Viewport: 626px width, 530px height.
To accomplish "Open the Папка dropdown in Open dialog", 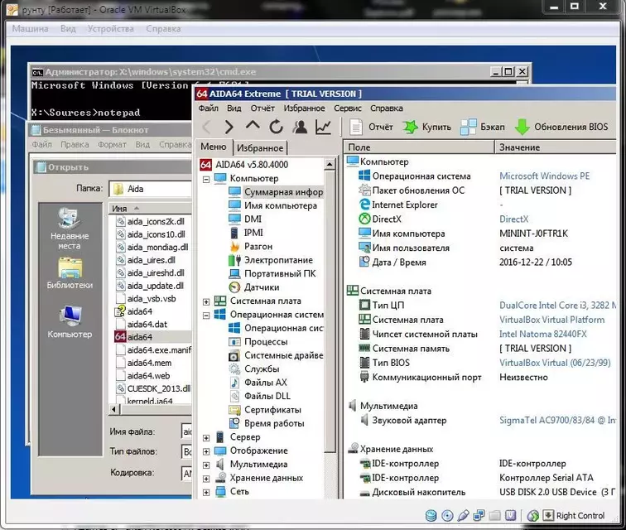I will pos(151,189).
